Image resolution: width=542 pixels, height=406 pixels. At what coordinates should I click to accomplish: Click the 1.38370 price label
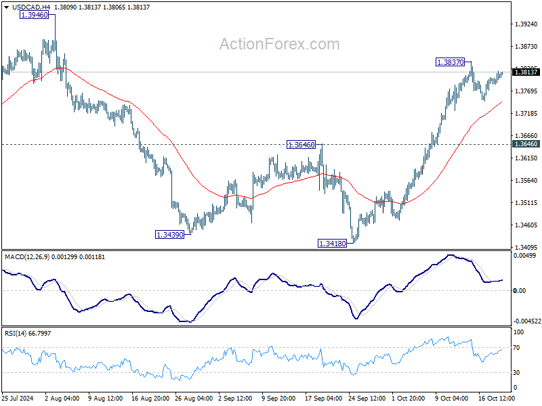coord(450,62)
